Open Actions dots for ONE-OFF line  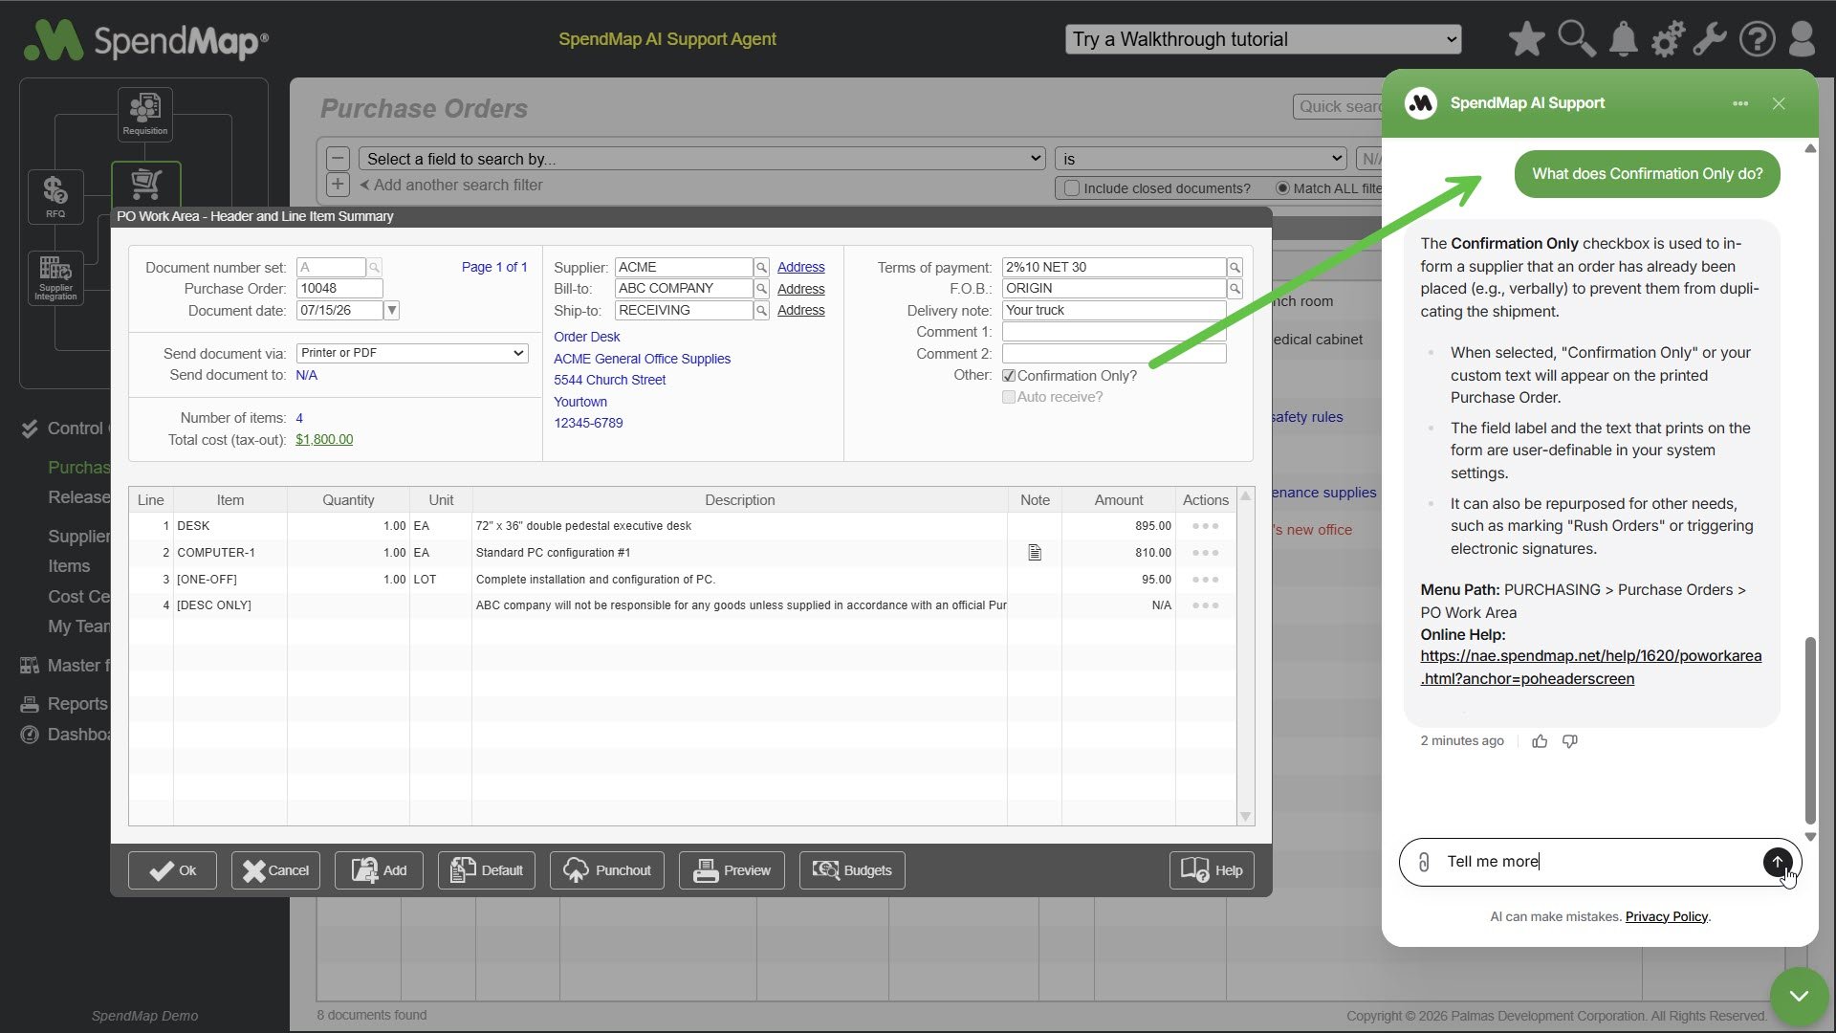1205,580
